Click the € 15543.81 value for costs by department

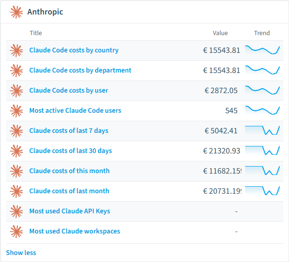point(222,71)
